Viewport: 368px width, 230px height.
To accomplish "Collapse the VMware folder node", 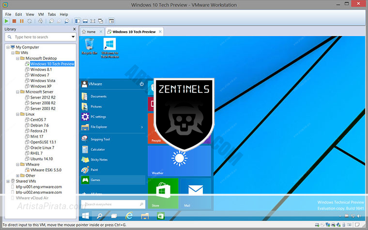I will coord(17,164).
